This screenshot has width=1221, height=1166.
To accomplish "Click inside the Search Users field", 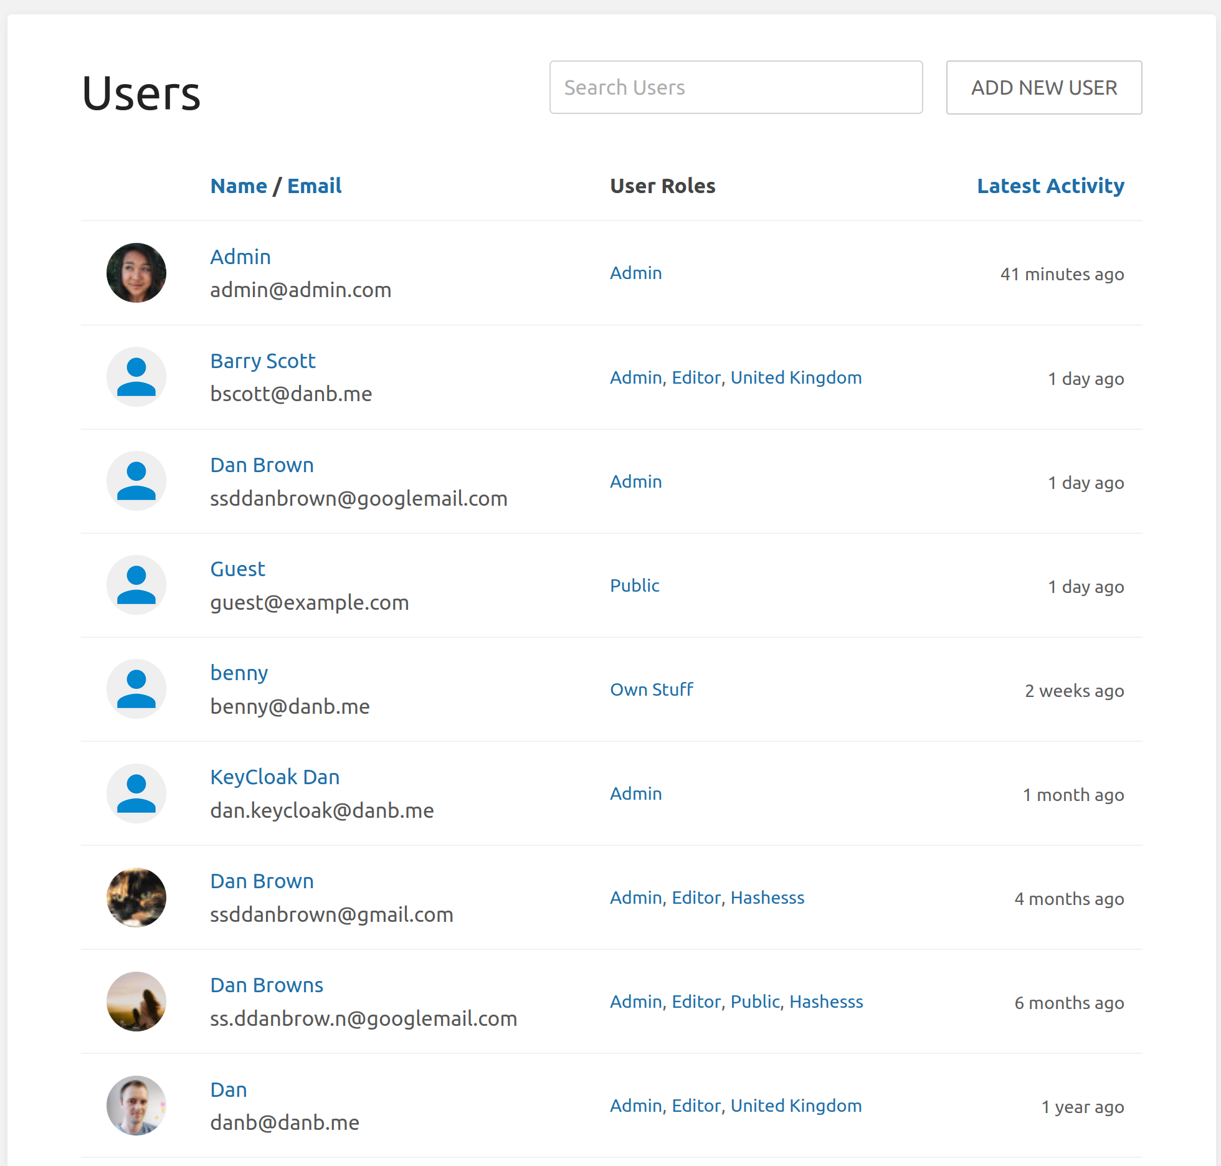I will click(x=736, y=87).
